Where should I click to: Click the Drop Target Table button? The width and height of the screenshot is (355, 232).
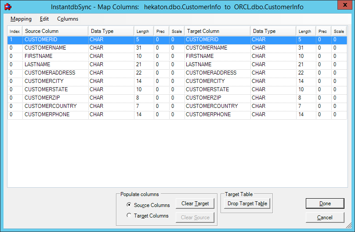pyautogui.click(x=247, y=203)
